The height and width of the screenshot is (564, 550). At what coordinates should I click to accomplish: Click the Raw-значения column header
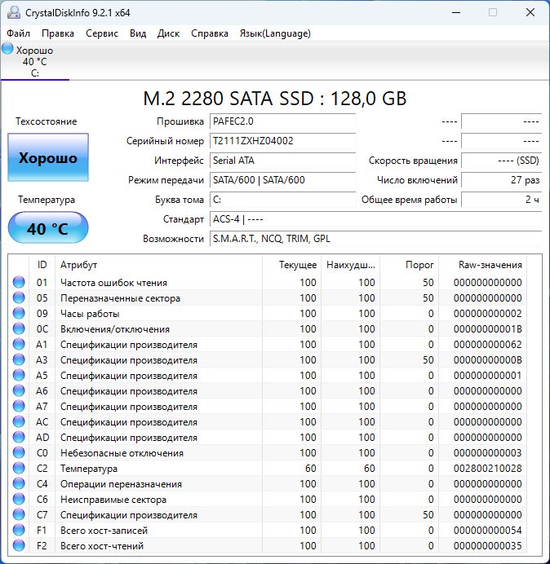click(482, 265)
